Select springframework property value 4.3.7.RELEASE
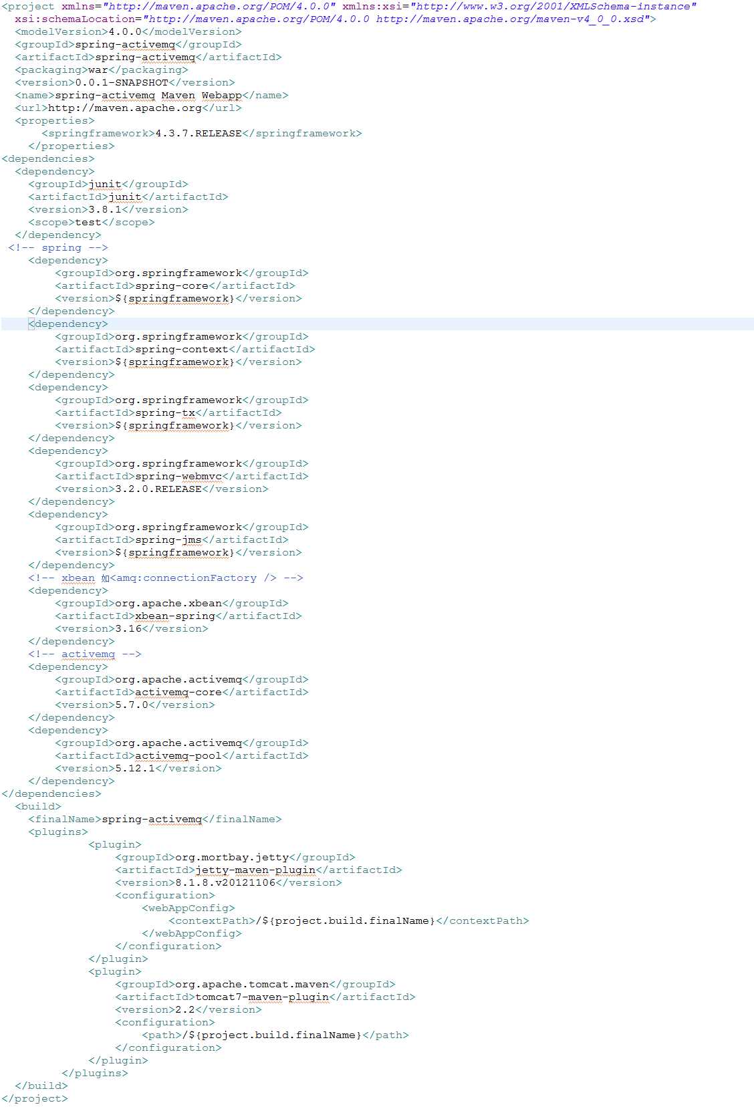Screen dimensions: 754x1117 (x=199, y=133)
